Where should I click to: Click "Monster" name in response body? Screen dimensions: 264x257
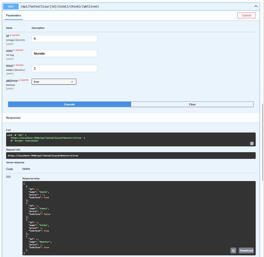(x=45, y=242)
